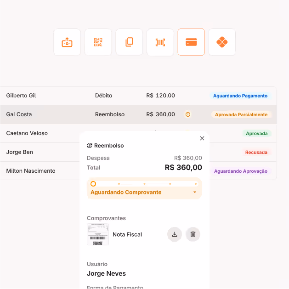The width and height of the screenshot is (289, 289).
Task: Click the green Aprovada status badge
Action: pos(256,133)
